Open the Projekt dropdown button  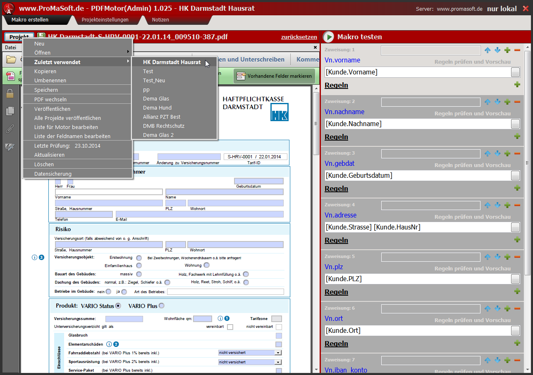click(19, 37)
